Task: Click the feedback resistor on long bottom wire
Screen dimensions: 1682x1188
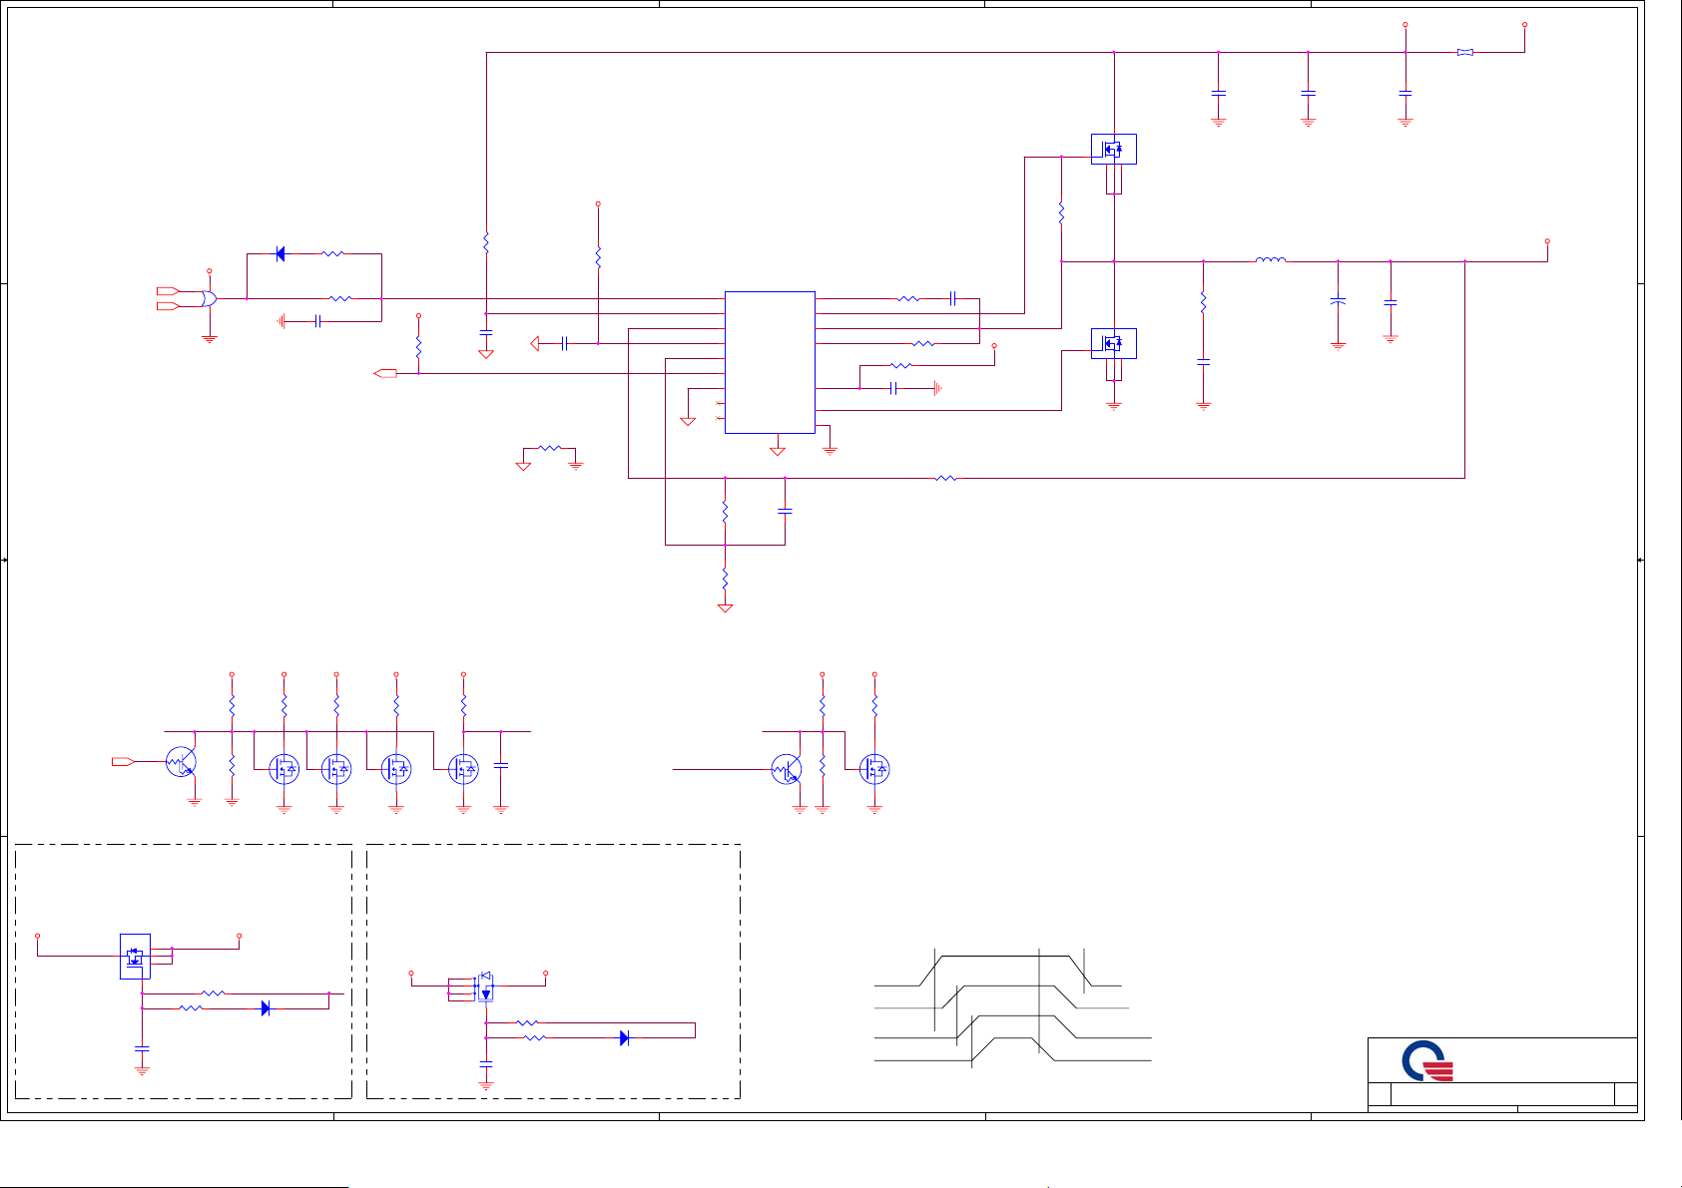Action: pyautogui.click(x=945, y=479)
